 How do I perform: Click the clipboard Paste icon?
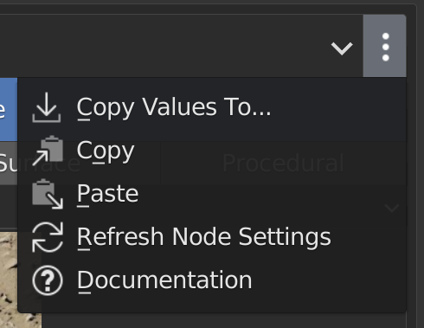click(x=48, y=194)
